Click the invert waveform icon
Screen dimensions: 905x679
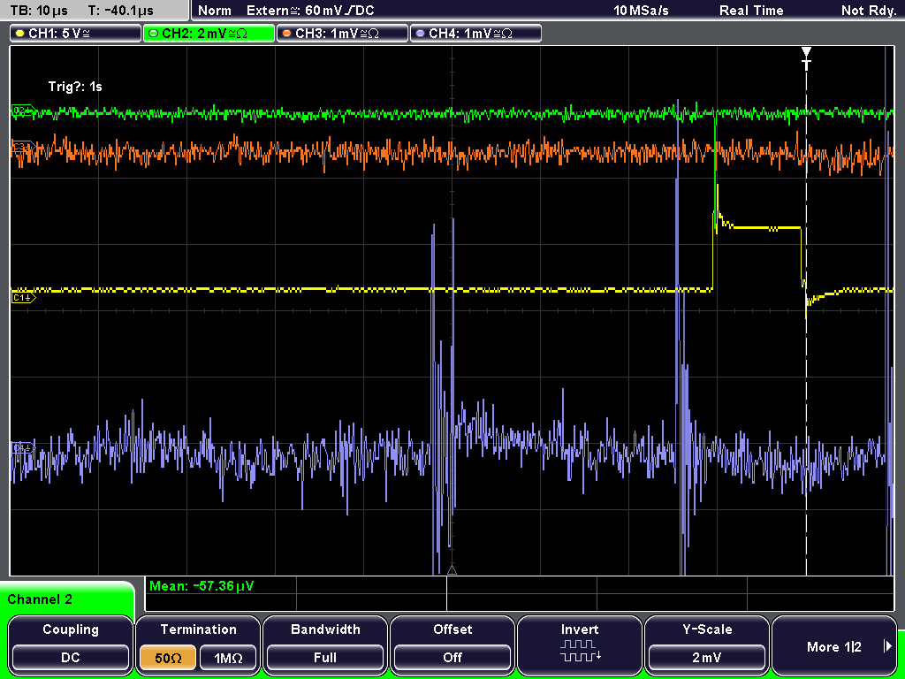pyautogui.click(x=580, y=652)
